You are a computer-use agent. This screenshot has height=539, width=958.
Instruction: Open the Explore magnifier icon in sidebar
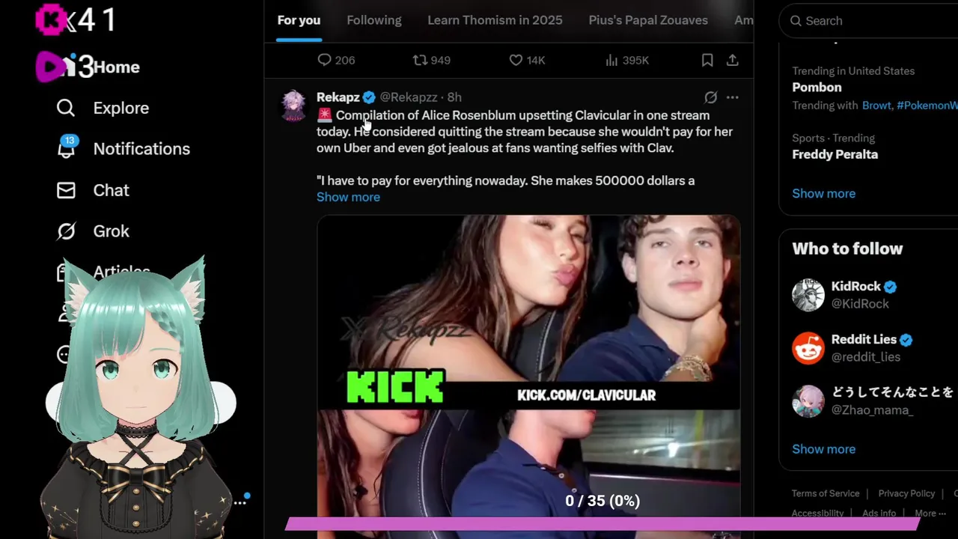pyautogui.click(x=66, y=108)
